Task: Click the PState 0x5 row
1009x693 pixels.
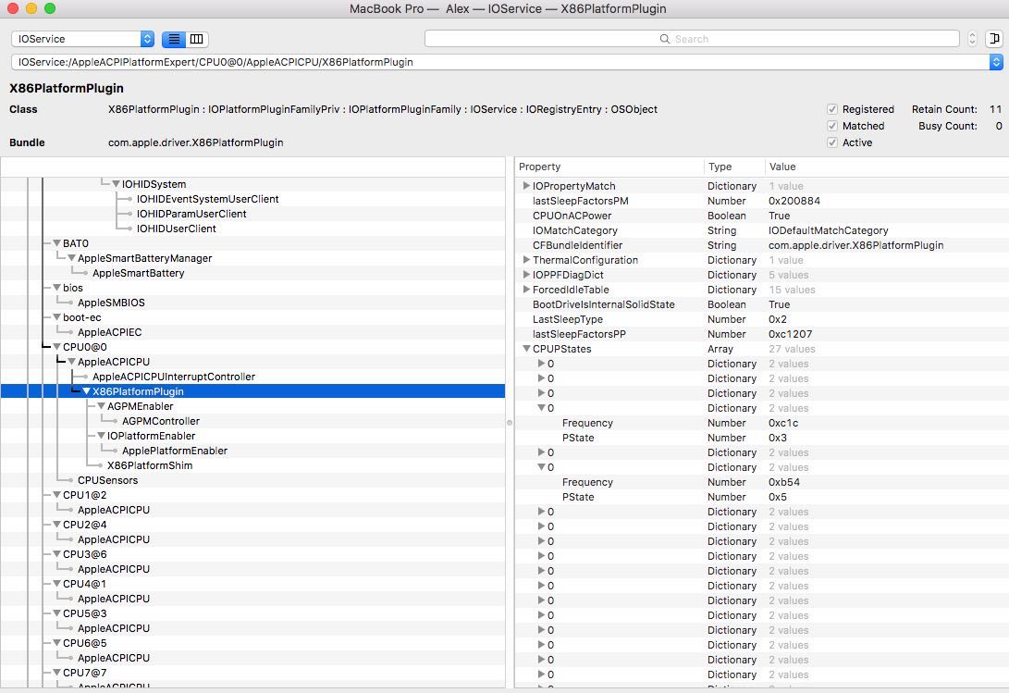Action: (x=762, y=497)
